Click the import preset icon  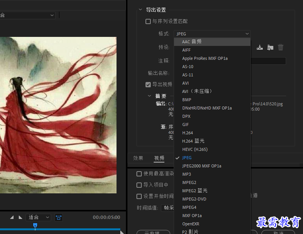click(270, 47)
